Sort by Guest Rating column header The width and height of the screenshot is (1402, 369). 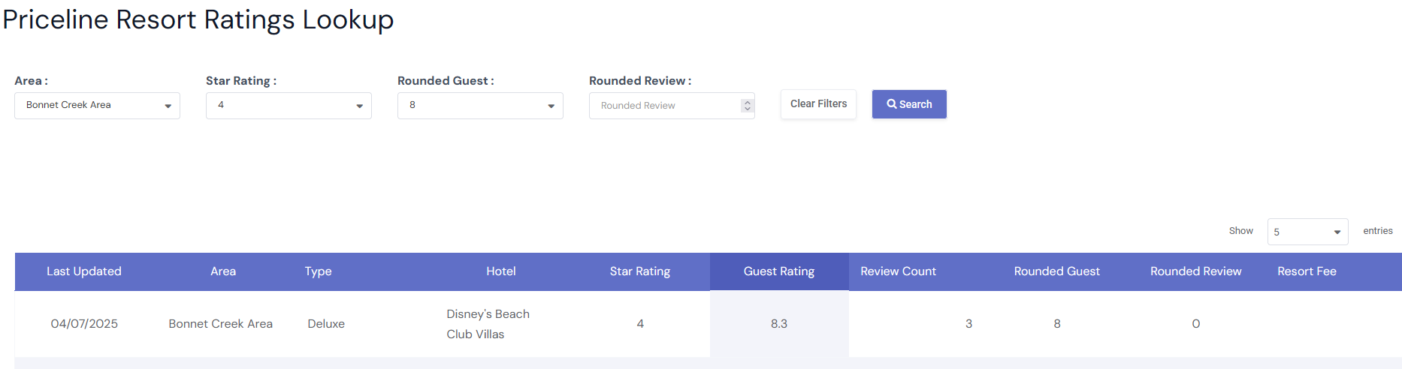point(779,271)
